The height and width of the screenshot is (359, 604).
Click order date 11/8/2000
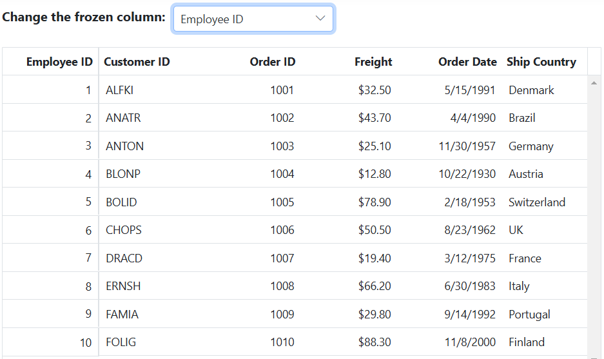pos(470,342)
